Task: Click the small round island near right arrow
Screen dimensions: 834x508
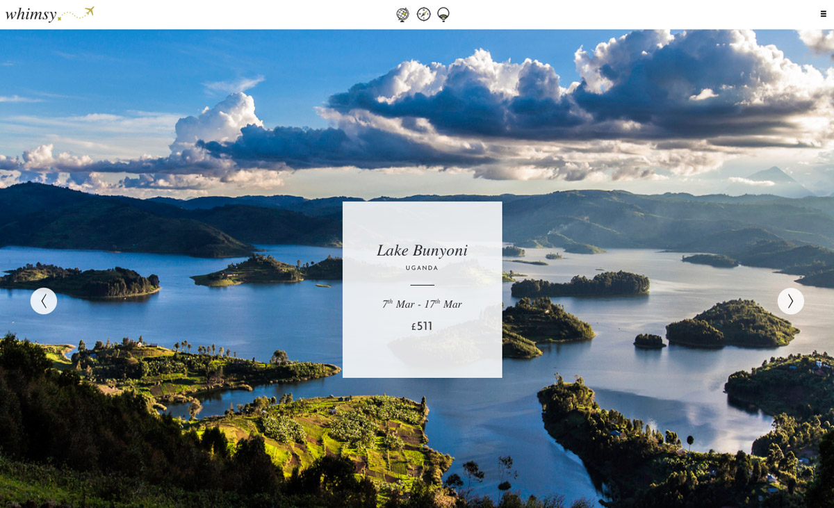Action: (649, 341)
